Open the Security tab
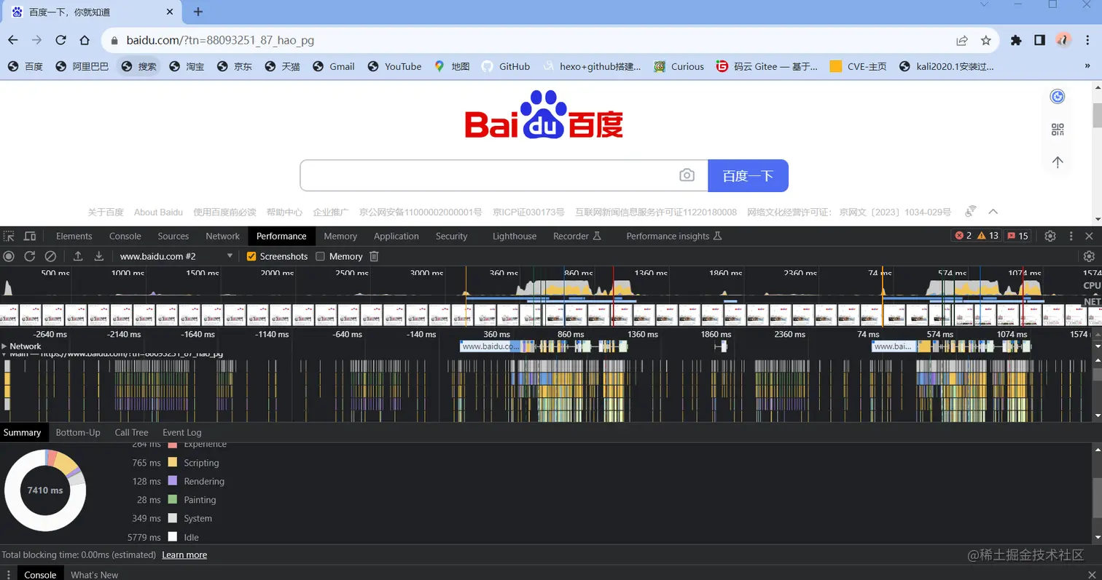This screenshot has height=580, width=1102. coord(452,236)
